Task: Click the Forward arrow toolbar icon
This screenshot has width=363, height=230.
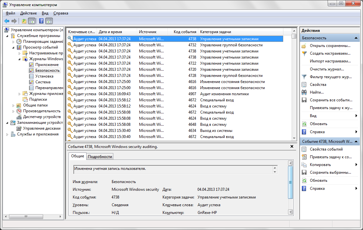Action: (14, 21)
